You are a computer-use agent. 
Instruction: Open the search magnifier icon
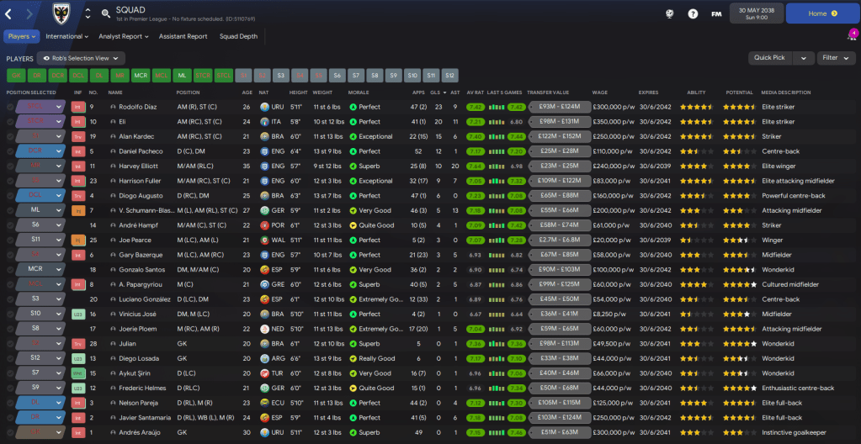105,13
